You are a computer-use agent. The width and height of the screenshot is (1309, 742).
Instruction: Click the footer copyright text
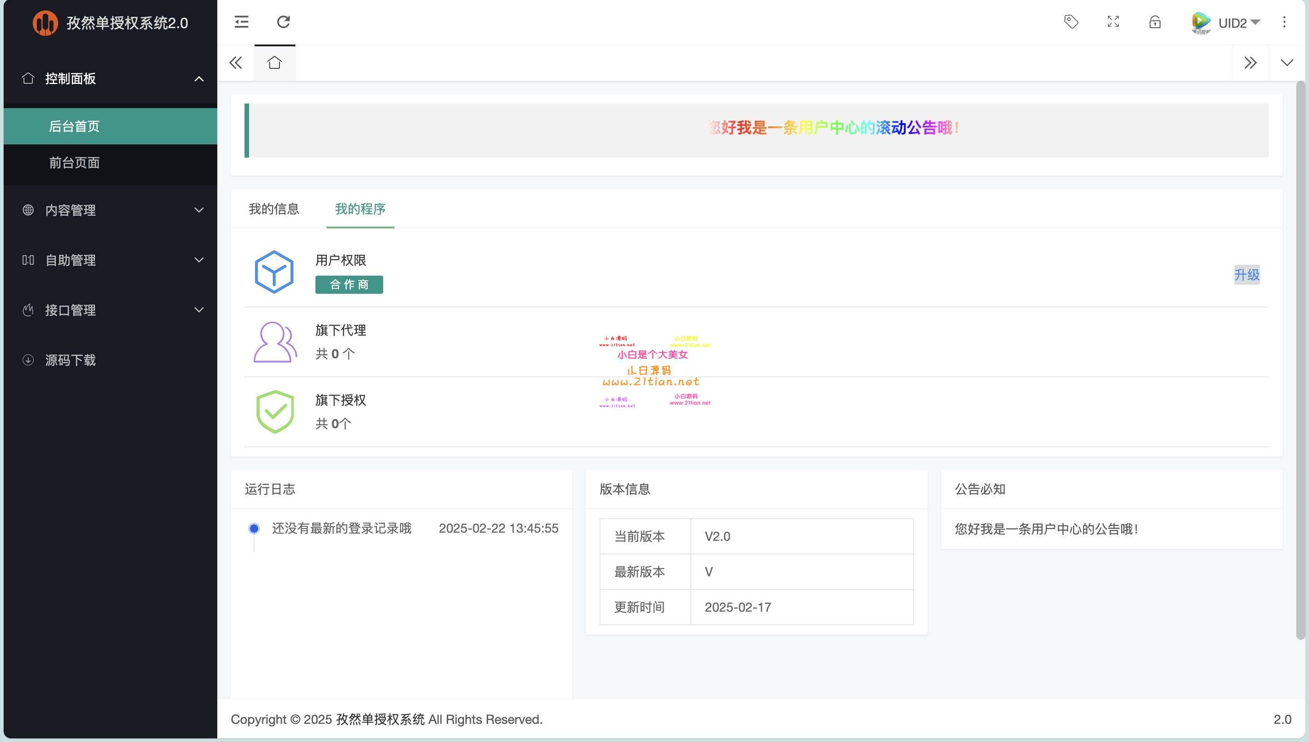click(386, 720)
